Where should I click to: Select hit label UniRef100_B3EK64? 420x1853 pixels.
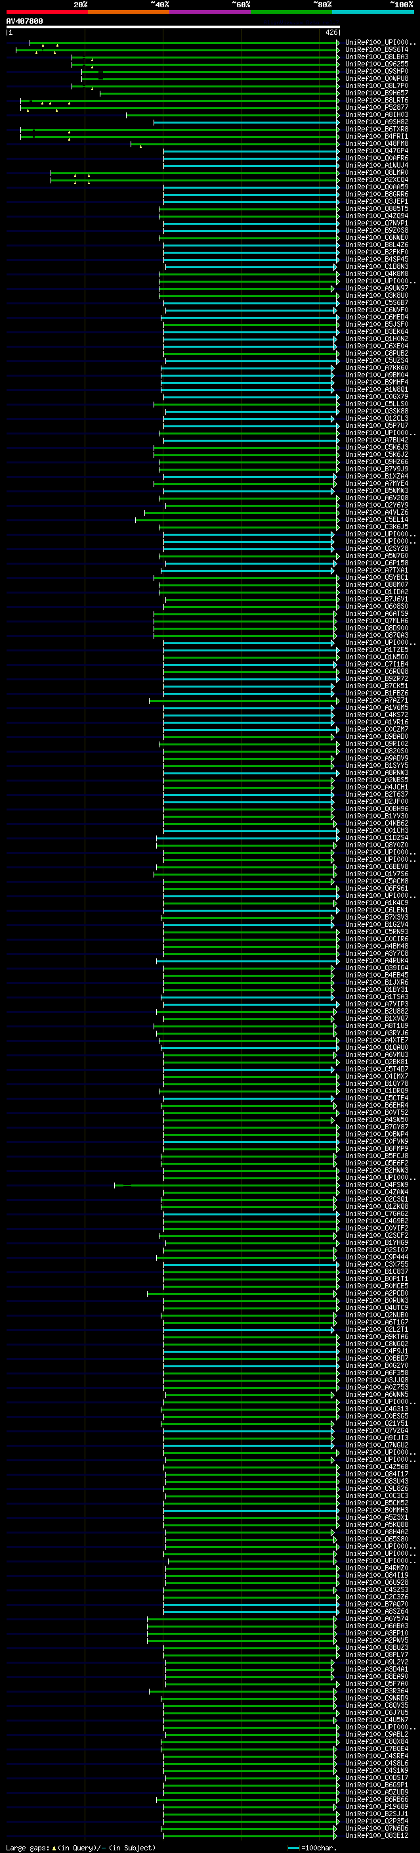click(377, 331)
